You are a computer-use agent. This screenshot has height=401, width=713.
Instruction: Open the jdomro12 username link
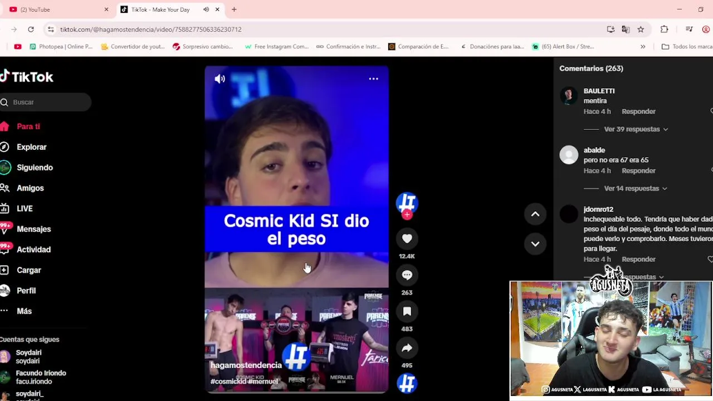point(598,209)
